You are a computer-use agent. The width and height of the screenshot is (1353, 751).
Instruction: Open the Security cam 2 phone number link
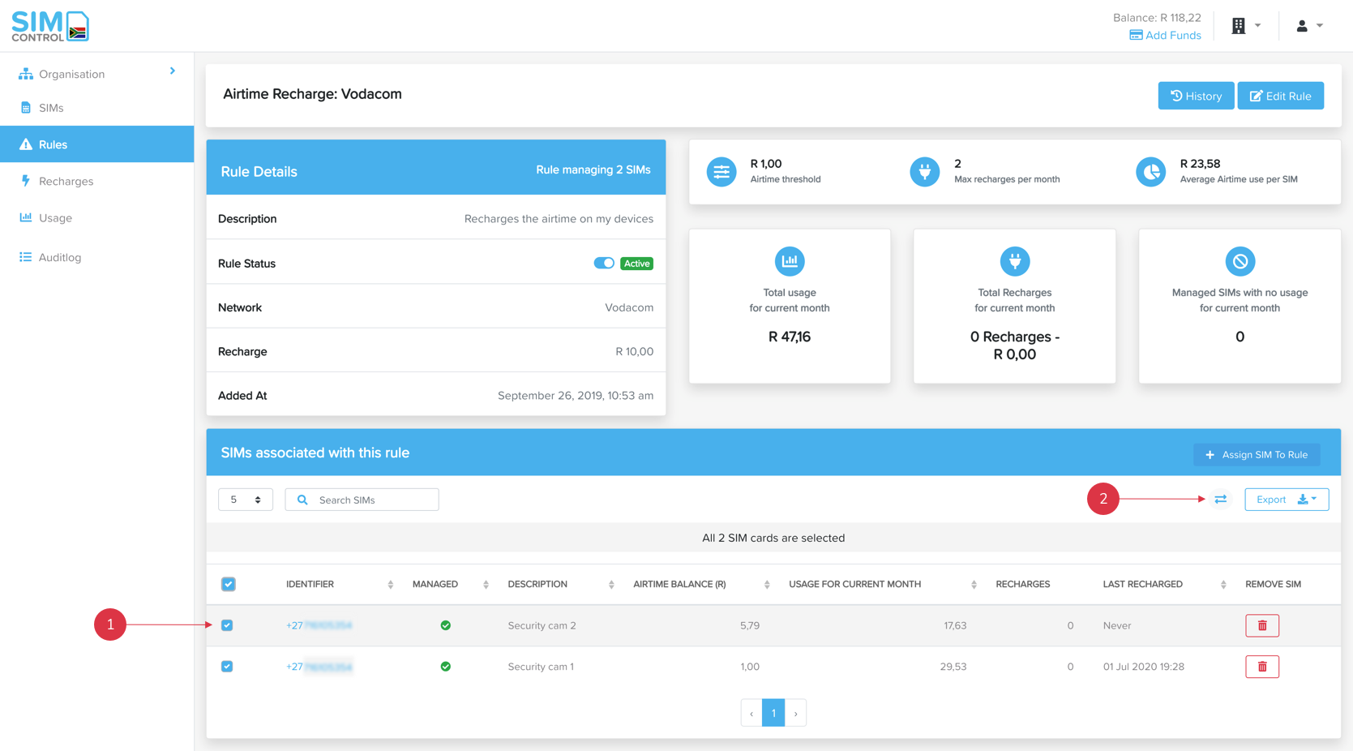click(x=319, y=625)
